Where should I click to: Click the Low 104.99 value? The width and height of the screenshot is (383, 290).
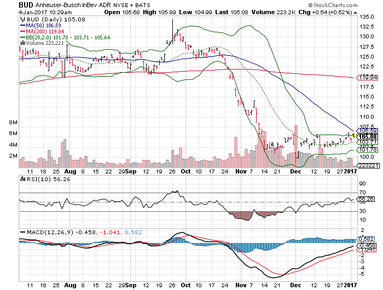point(196,12)
